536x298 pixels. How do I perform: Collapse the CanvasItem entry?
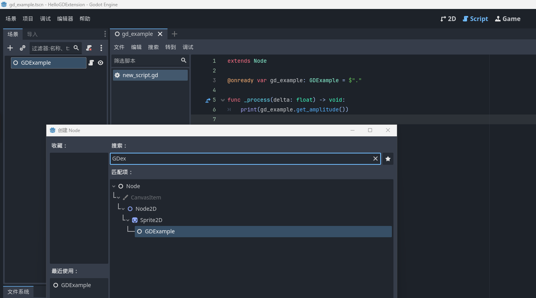118,197
